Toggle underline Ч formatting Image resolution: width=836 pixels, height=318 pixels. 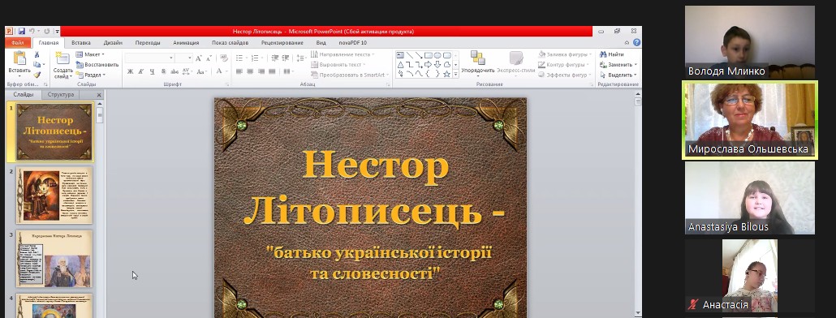(x=152, y=71)
